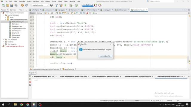Switch to the Dashboard.java editor tab

(x=122, y=10)
